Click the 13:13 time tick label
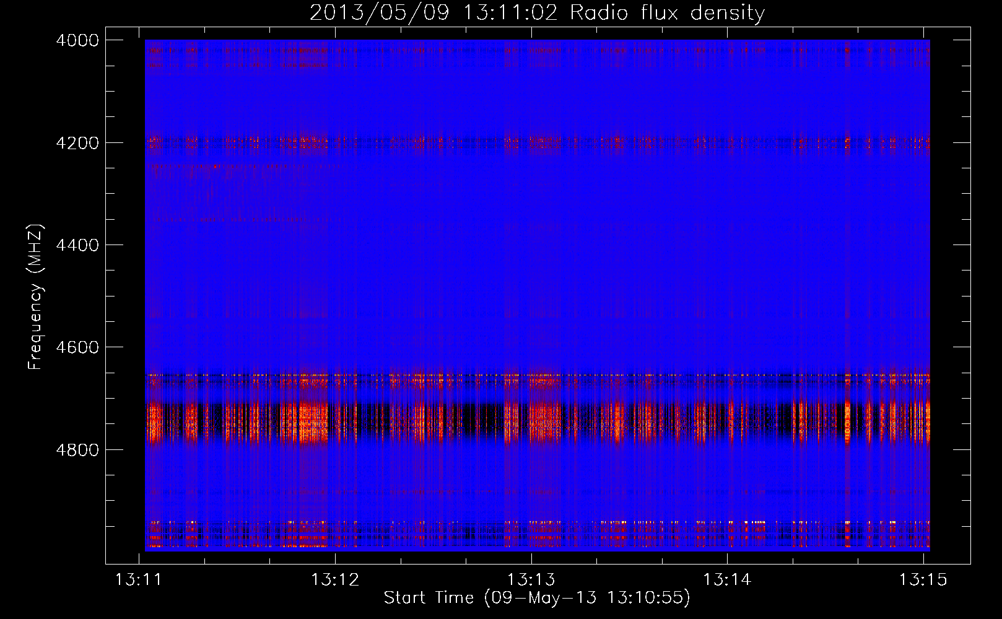The height and width of the screenshot is (619, 1002). tap(531, 580)
